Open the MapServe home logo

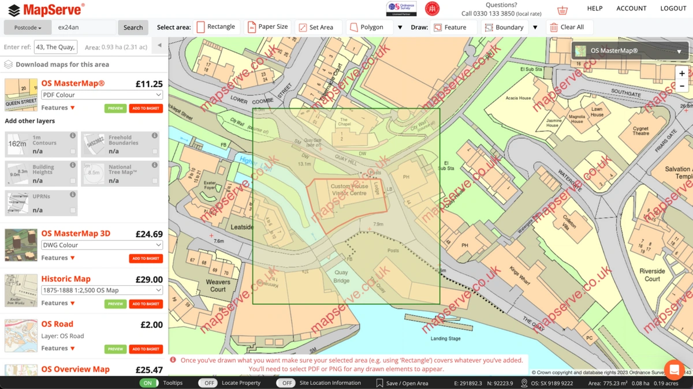click(x=46, y=9)
